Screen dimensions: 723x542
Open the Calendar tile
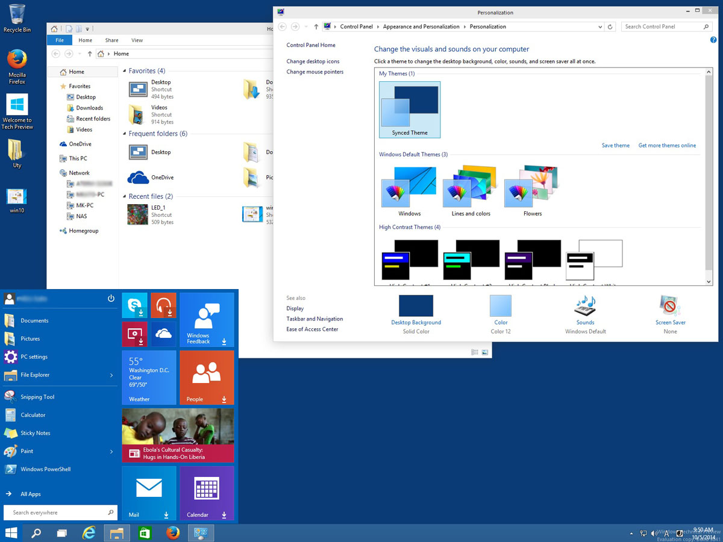click(207, 493)
